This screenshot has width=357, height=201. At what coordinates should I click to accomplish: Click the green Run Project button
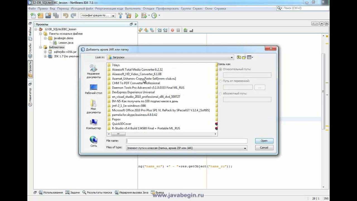tap(137, 16)
